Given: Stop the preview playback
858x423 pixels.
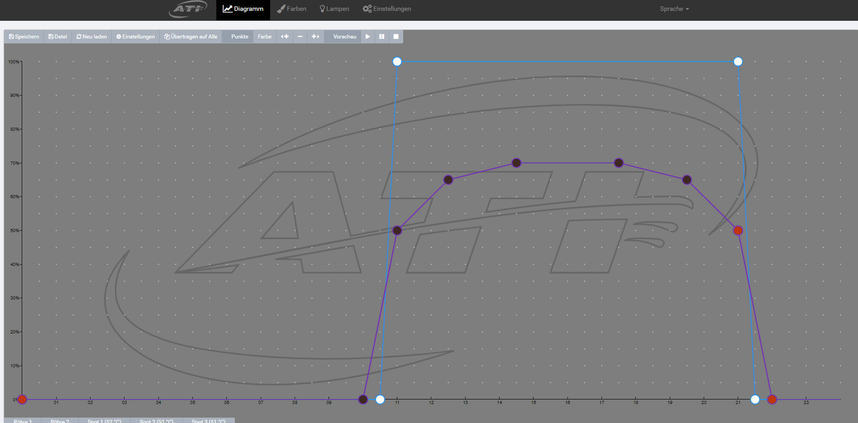Looking at the screenshot, I should coord(396,37).
